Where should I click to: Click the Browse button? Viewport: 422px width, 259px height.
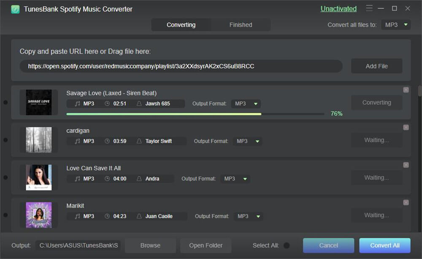tap(151, 245)
